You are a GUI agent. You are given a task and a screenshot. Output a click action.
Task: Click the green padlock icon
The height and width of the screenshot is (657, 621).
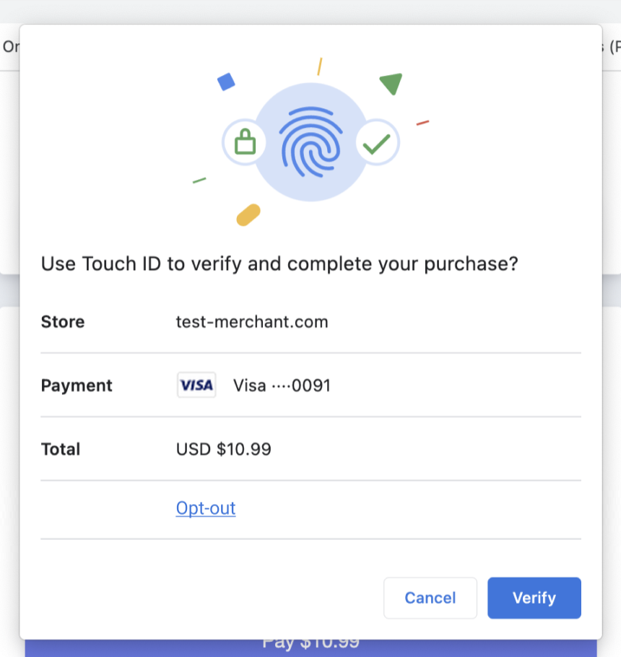click(245, 142)
